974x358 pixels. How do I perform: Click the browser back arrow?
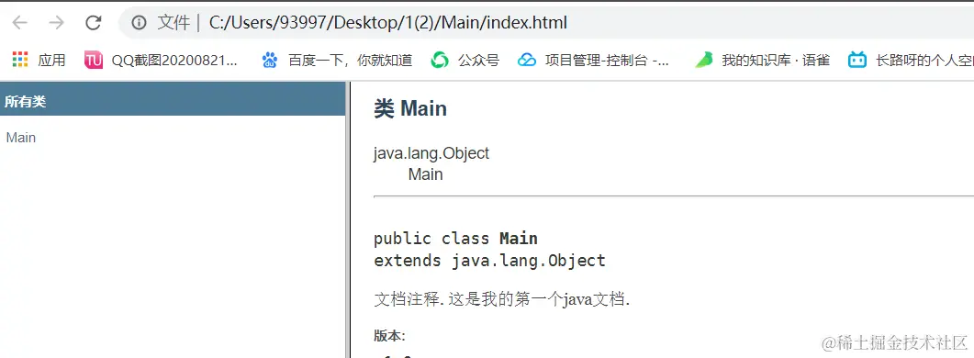click(20, 23)
